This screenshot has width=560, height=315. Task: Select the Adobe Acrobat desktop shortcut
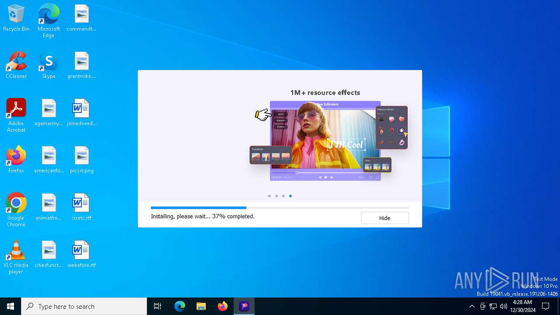pyautogui.click(x=16, y=115)
